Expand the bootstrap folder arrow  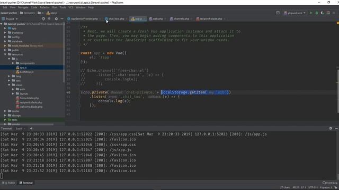point(5,33)
